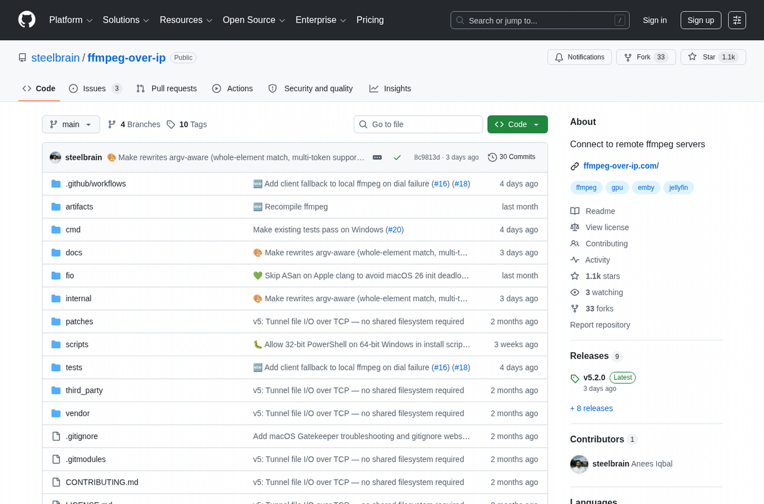This screenshot has width=764, height=504.
Task: Open the cmd folder
Action: tap(73, 230)
